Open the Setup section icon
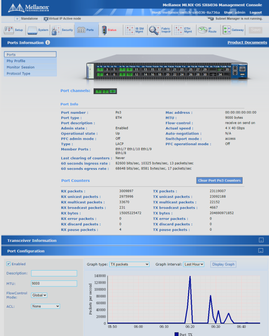Image resolution: width=269 pixels, height=336 pixels. pyautogui.click(x=9, y=30)
